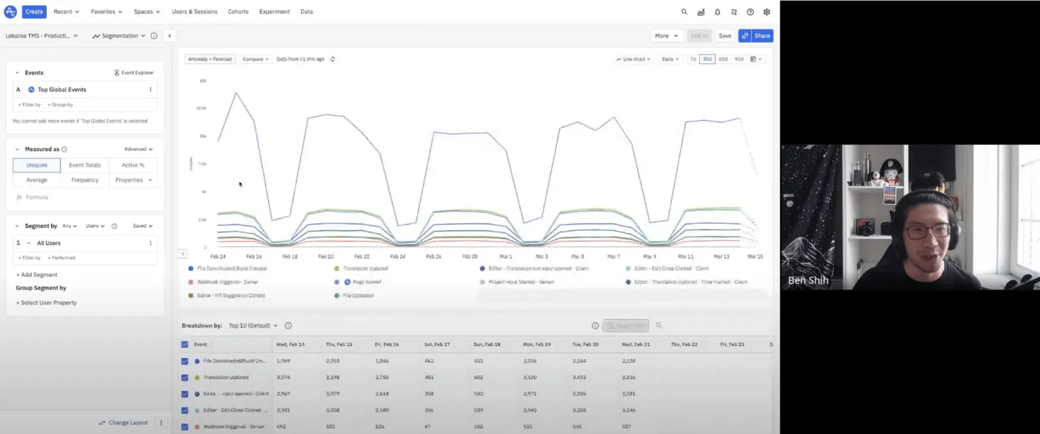This screenshot has width=1040, height=434.
Task: Open settings gear in top bar
Action: point(767,12)
